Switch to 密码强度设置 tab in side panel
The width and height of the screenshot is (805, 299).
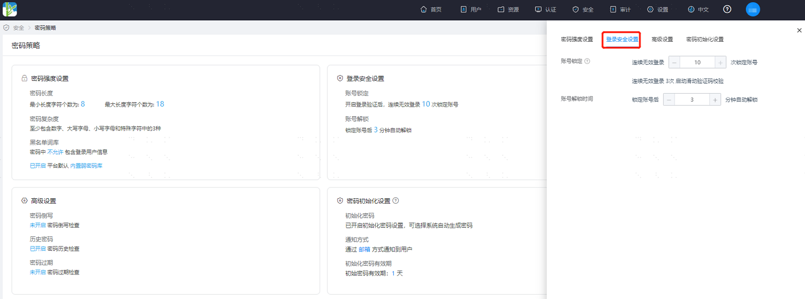tap(577, 40)
